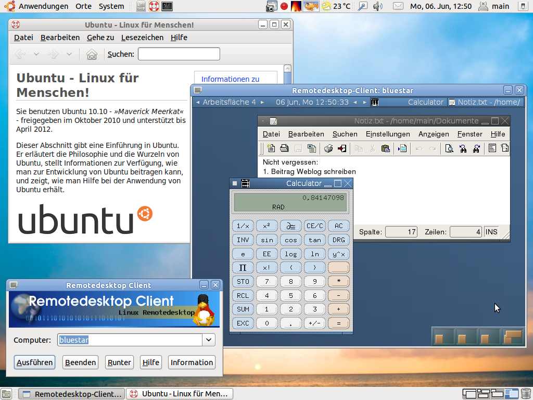Click the Information button
This screenshot has width=533, height=400.
(x=192, y=362)
